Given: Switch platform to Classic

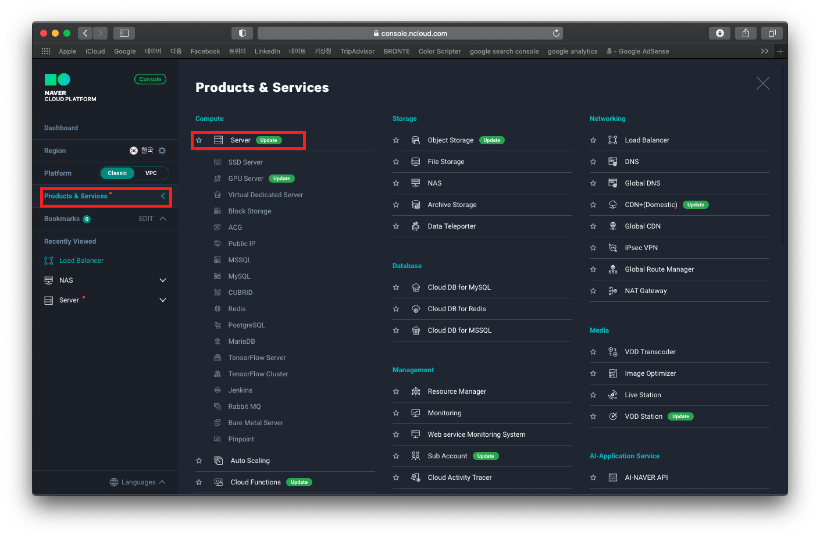Looking at the screenshot, I should [117, 173].
